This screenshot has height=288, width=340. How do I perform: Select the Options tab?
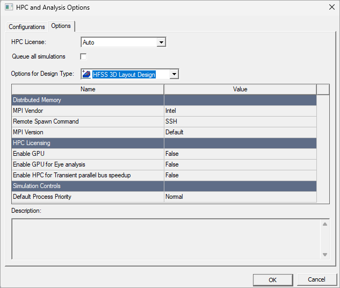coord(61,26)
